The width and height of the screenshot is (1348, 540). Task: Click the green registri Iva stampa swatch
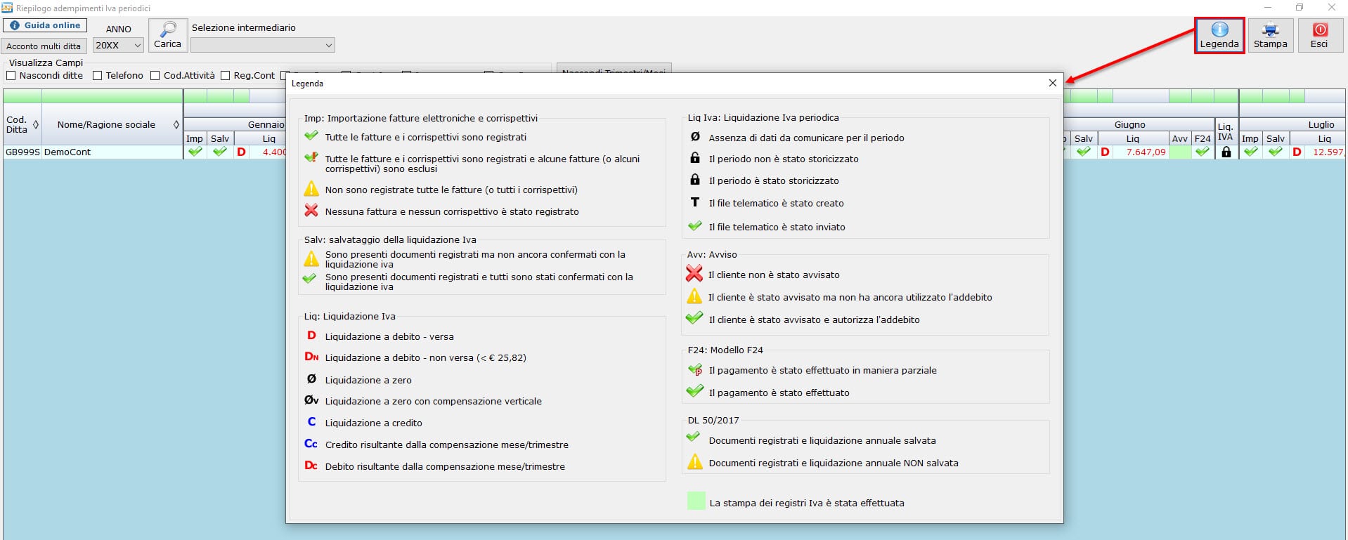coord(696,501)
